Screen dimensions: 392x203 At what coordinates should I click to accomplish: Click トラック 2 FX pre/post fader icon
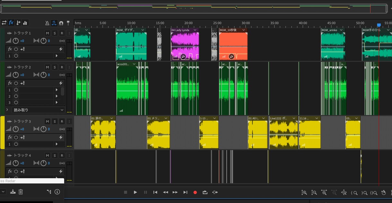coord(22,83)
